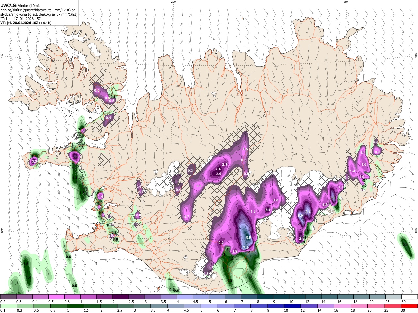
Task: Select the first grey-purple swatch after 0.2, upper legend
Action: coord(8,297)
